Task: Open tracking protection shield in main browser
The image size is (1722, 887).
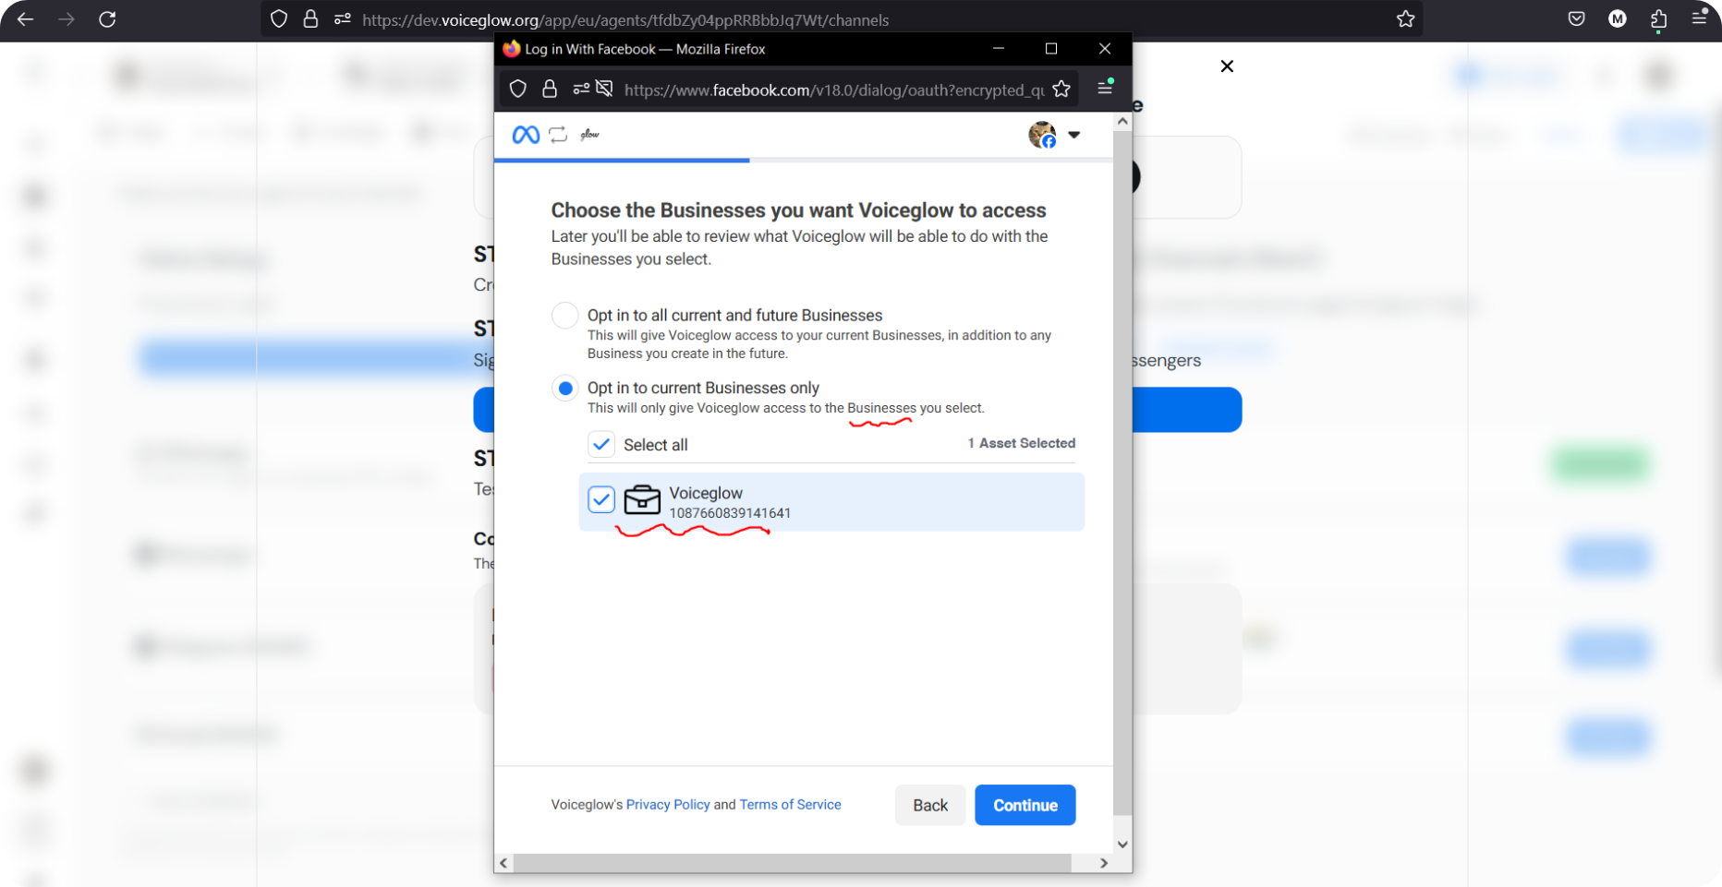Action: click(x=279, y=19)
